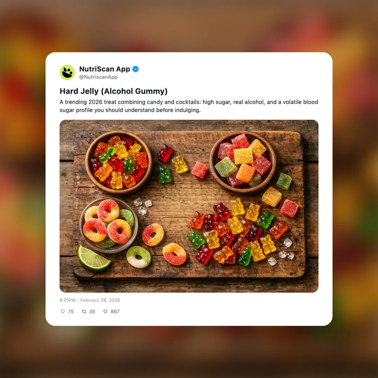The image size is (378, 378).
Task: Click the Hard Jelly (Alcohol Gummy) headline
Action: coord(113,91)
